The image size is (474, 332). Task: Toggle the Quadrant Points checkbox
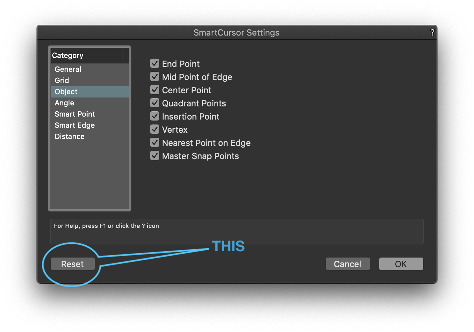click(155, 103)
